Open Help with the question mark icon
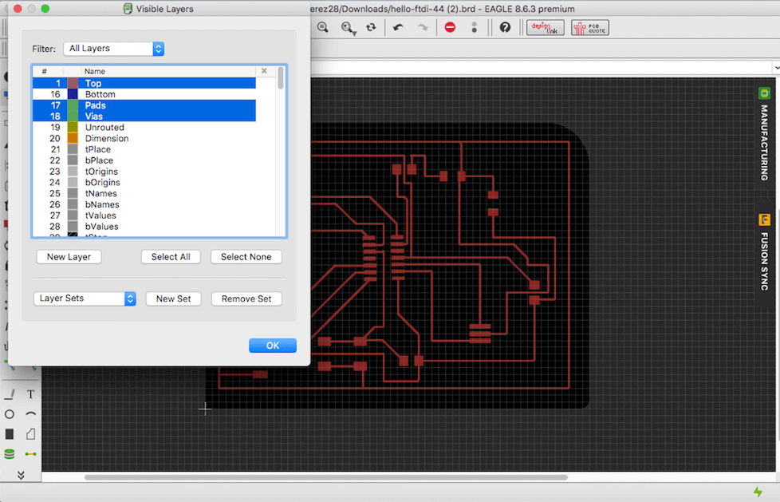Viewport: 780px width, 502px height. click(505, 27)
